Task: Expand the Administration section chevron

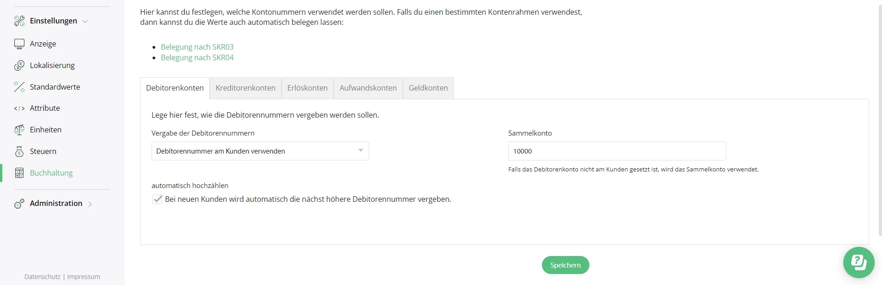Action: tap(90, 204)
